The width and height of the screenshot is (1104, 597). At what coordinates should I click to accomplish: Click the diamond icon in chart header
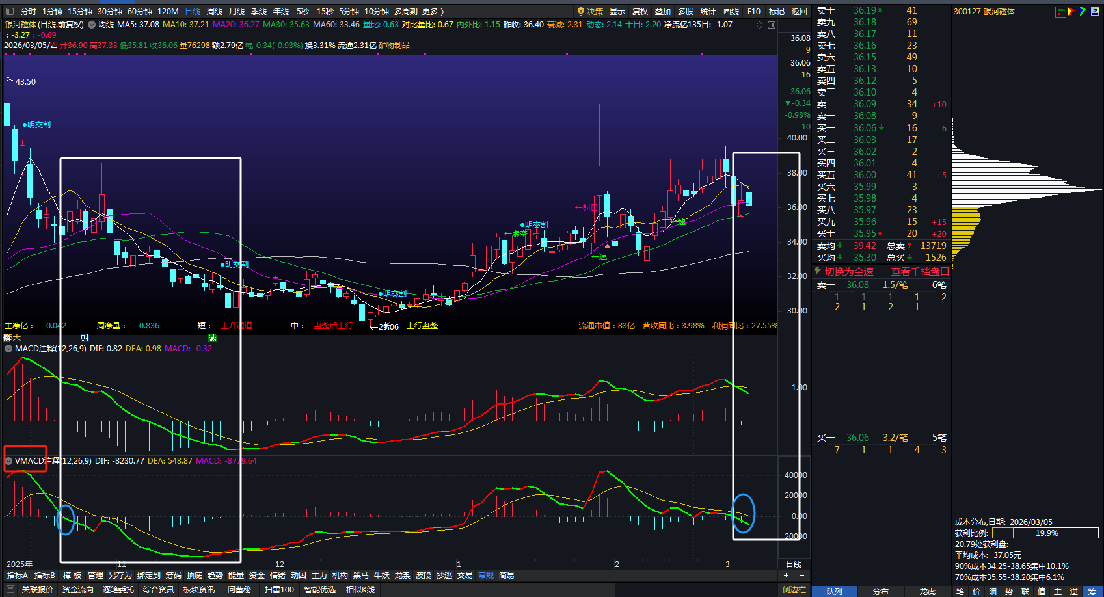[759, 25]
